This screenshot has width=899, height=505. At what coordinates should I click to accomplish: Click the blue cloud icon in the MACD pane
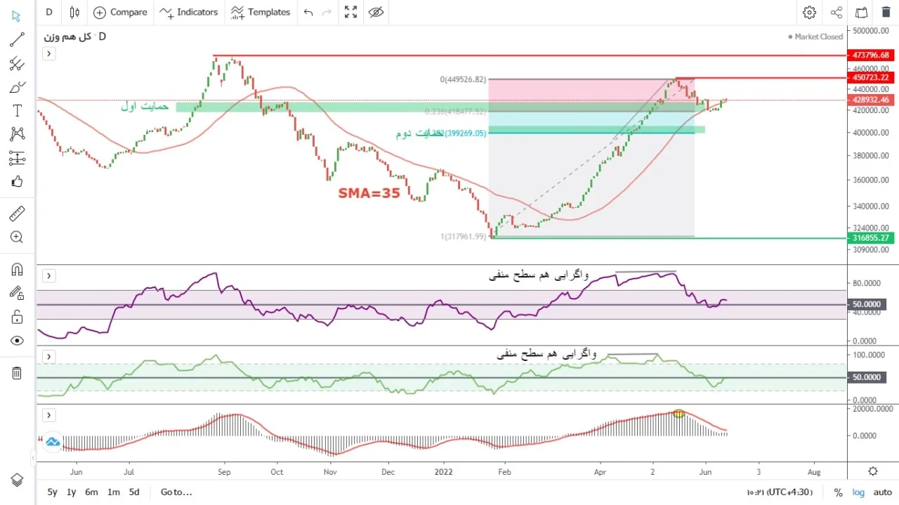click(x=53, y=442)
